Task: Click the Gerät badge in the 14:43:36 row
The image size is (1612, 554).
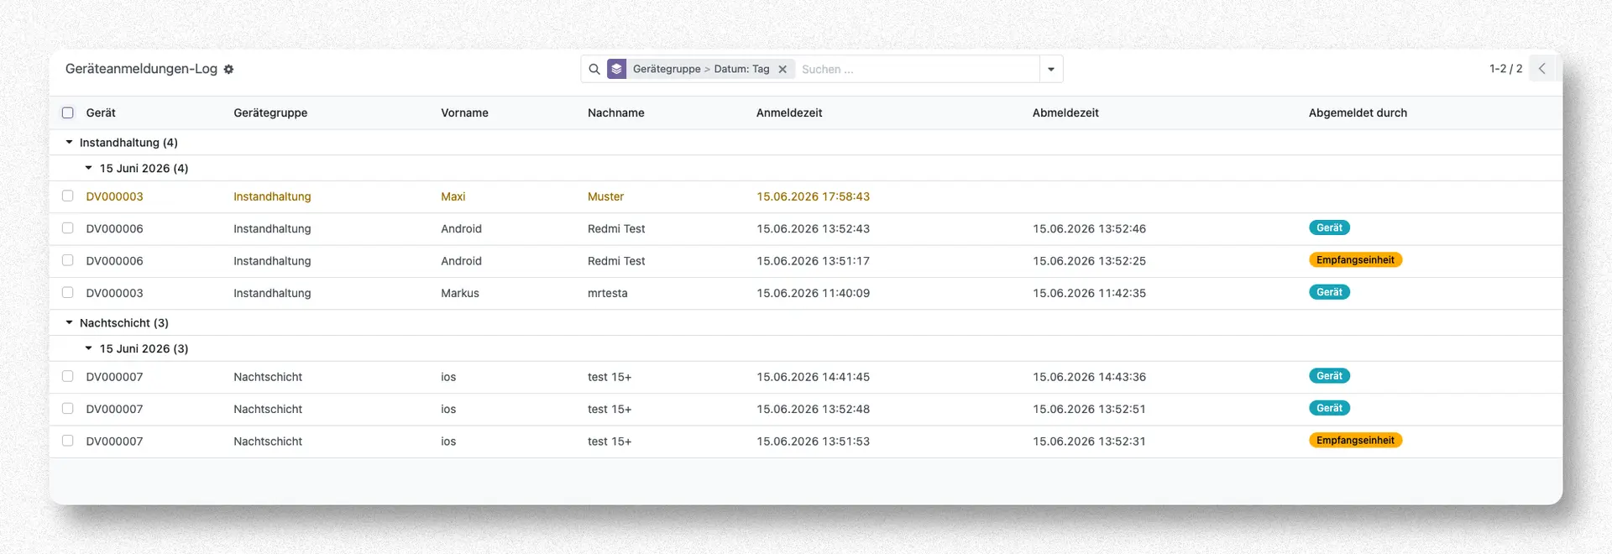Action: [x=1329, y=376]
